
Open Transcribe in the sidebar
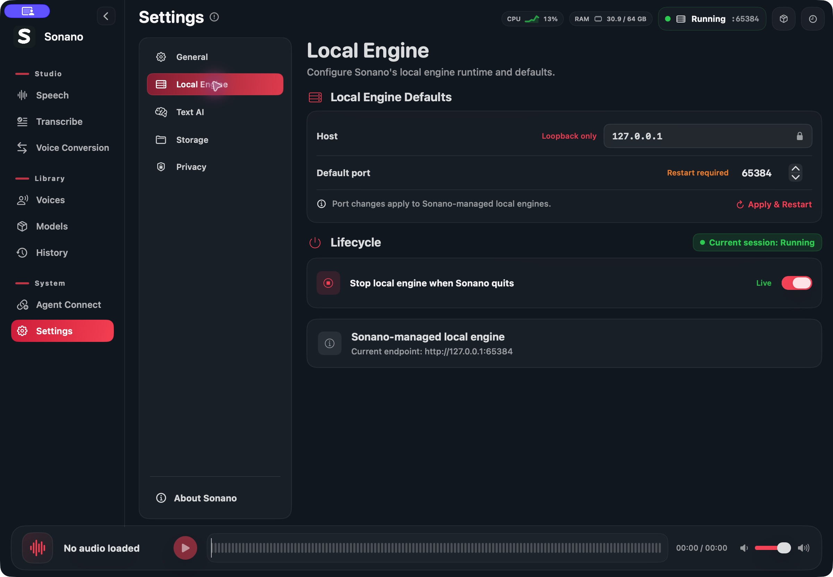point(62,121)
